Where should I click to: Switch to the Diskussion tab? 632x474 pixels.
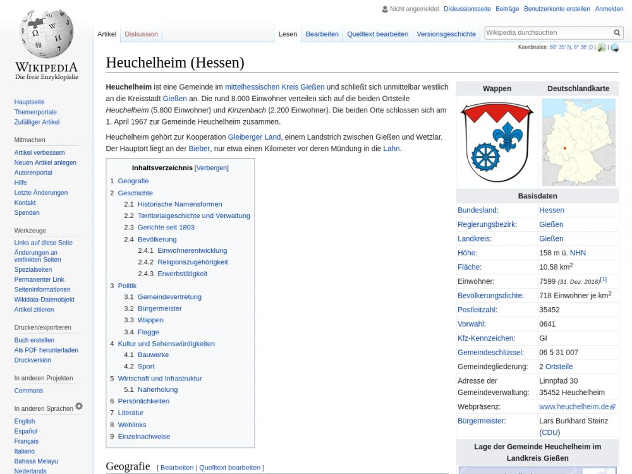pos(141,34)
